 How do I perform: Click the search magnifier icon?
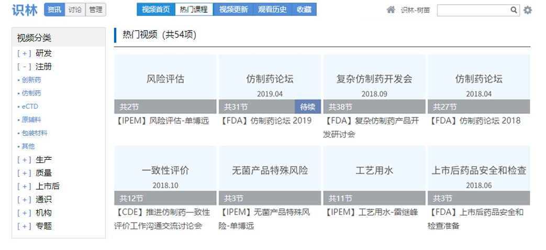coord(514,10)
